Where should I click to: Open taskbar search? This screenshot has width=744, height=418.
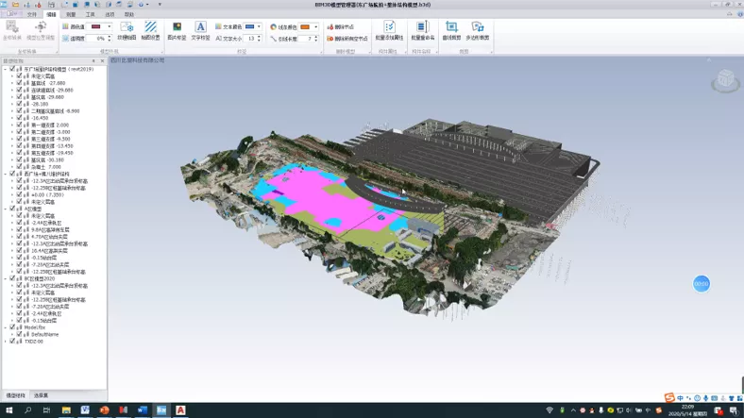(x=27, y=410)
